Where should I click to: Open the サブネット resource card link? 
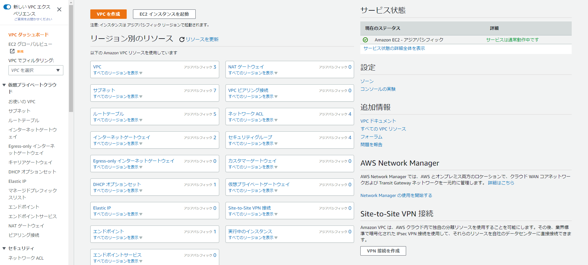pos(104,90)
